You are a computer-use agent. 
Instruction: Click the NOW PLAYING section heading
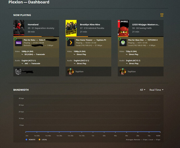[x=22, y=15]
